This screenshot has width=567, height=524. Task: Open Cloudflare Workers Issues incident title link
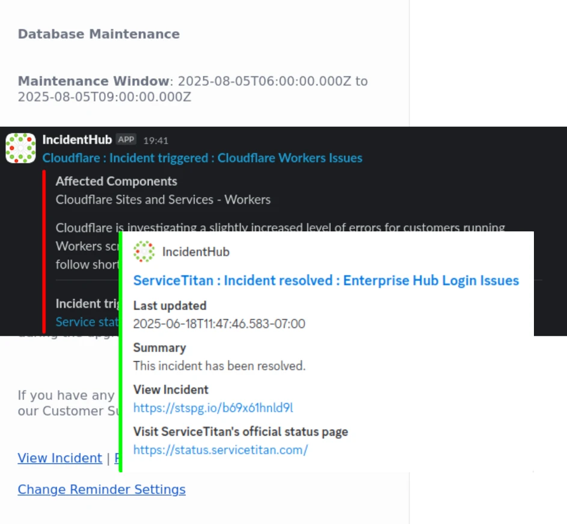(202, 158)
